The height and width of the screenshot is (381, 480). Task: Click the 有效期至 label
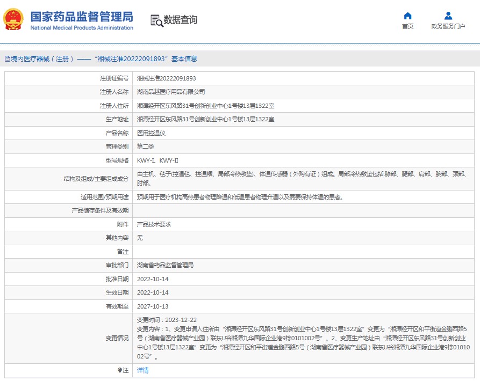click(x=117, y=306)
